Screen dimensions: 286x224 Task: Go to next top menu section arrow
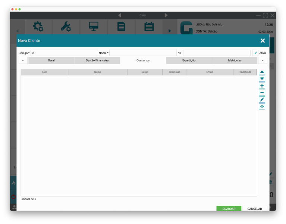point(166,15)
